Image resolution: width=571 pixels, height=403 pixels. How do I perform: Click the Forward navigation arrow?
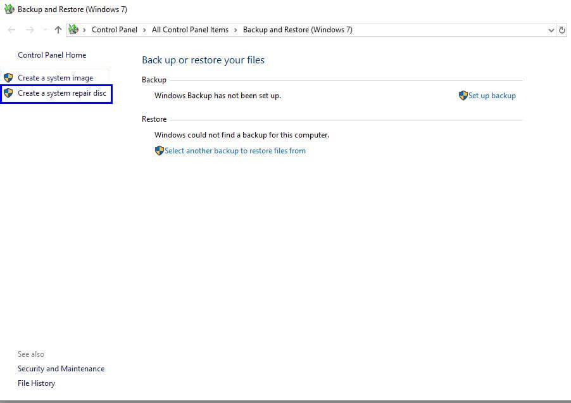coord(30,30)
